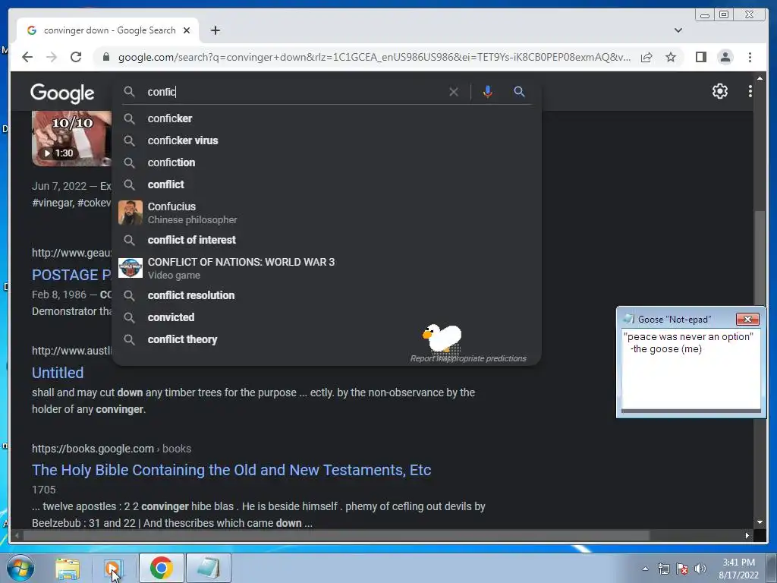Open the 'POSTAGE P' search result

coord(71,275)
